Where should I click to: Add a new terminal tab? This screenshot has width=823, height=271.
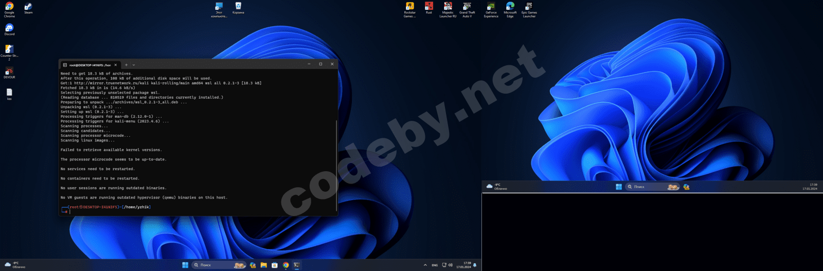pyautogui.click(x=126, y=65)
